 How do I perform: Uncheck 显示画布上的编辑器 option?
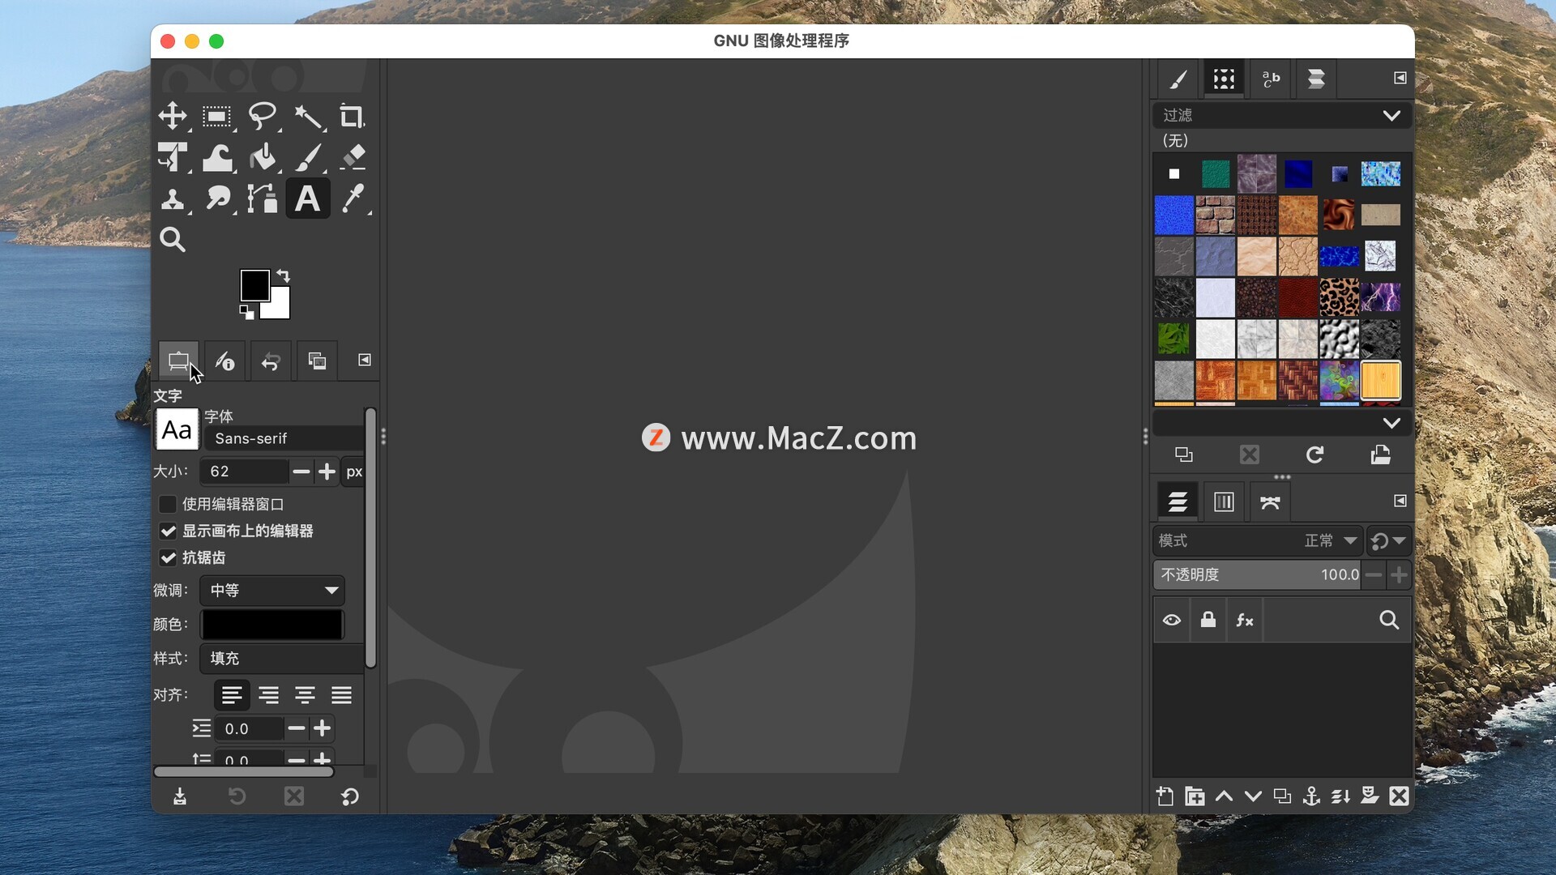(x=168, y=531)
